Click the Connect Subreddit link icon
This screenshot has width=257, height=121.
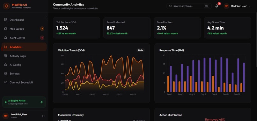click(x=5, y=82)
